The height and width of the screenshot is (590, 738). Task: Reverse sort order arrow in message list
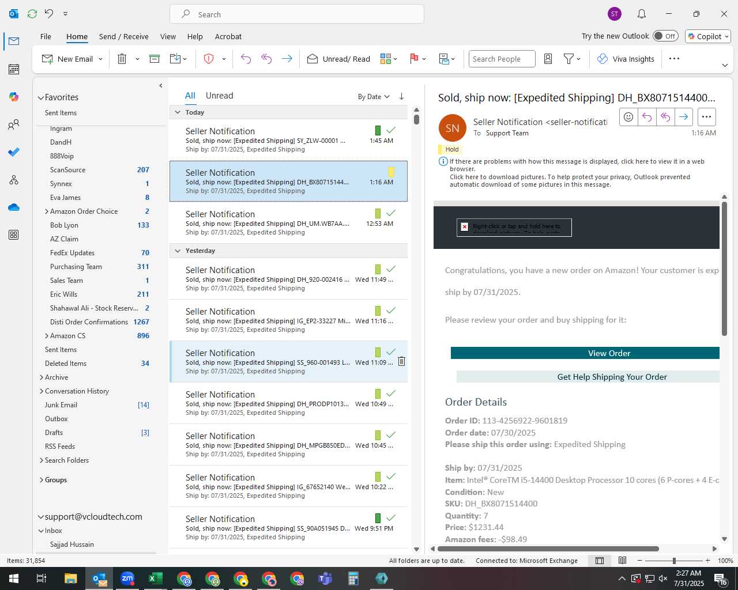401,96
